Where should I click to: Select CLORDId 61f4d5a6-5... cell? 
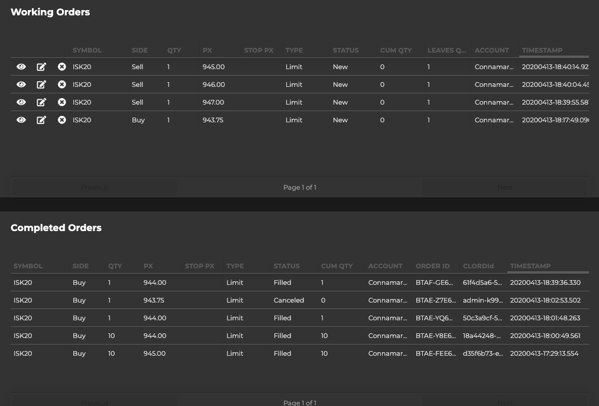pos(483,282)
